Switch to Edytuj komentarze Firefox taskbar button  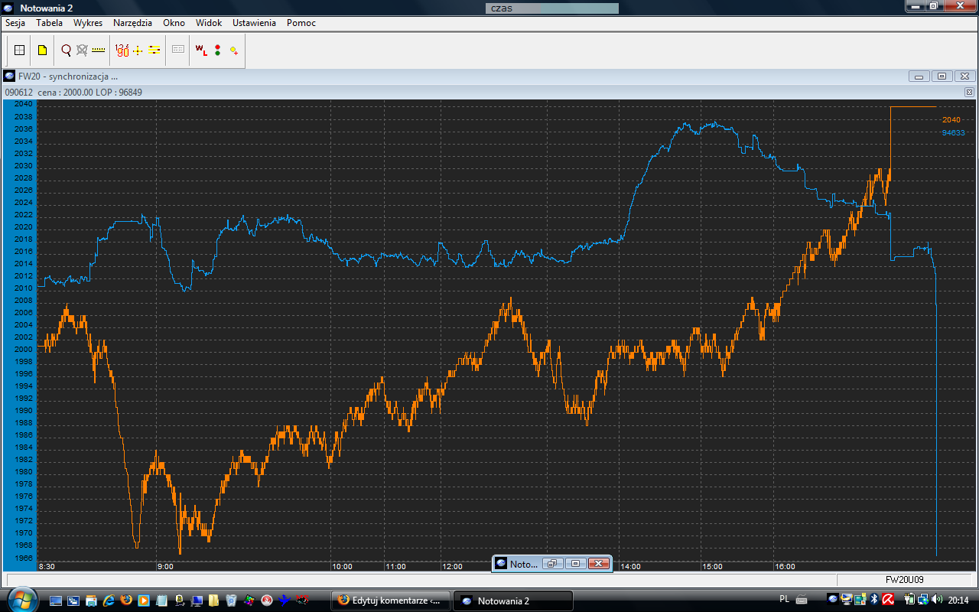(391, 601)
